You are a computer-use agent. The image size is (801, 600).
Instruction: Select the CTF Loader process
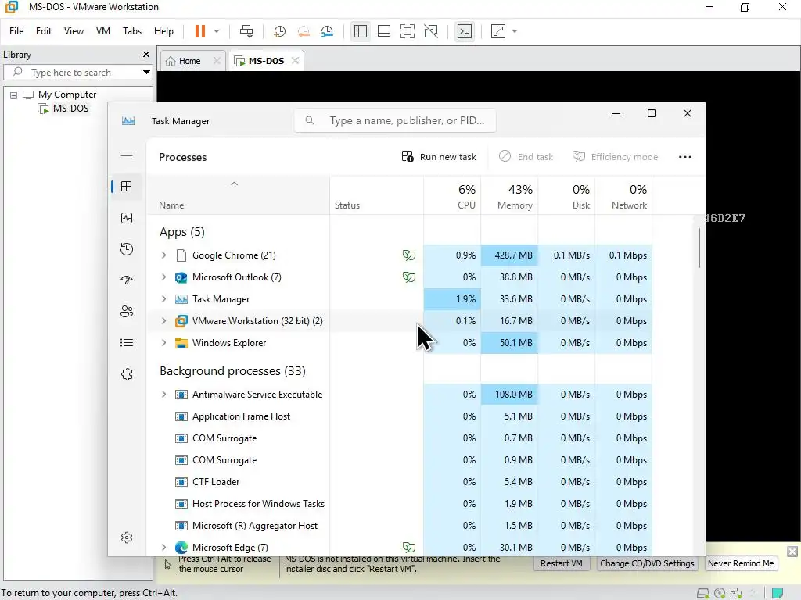[x=399, y=481]
